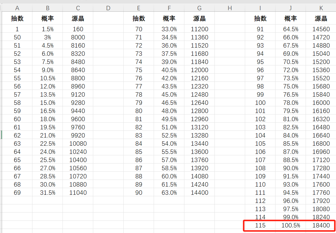336x233 pixels.
Task: Click the cell containing 10080
Action: [x=78, y=143]
